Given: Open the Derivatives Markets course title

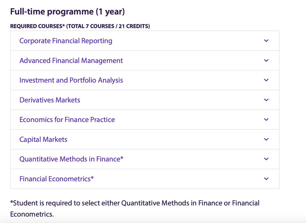Looking at the screenshot, I should (50, 100).
